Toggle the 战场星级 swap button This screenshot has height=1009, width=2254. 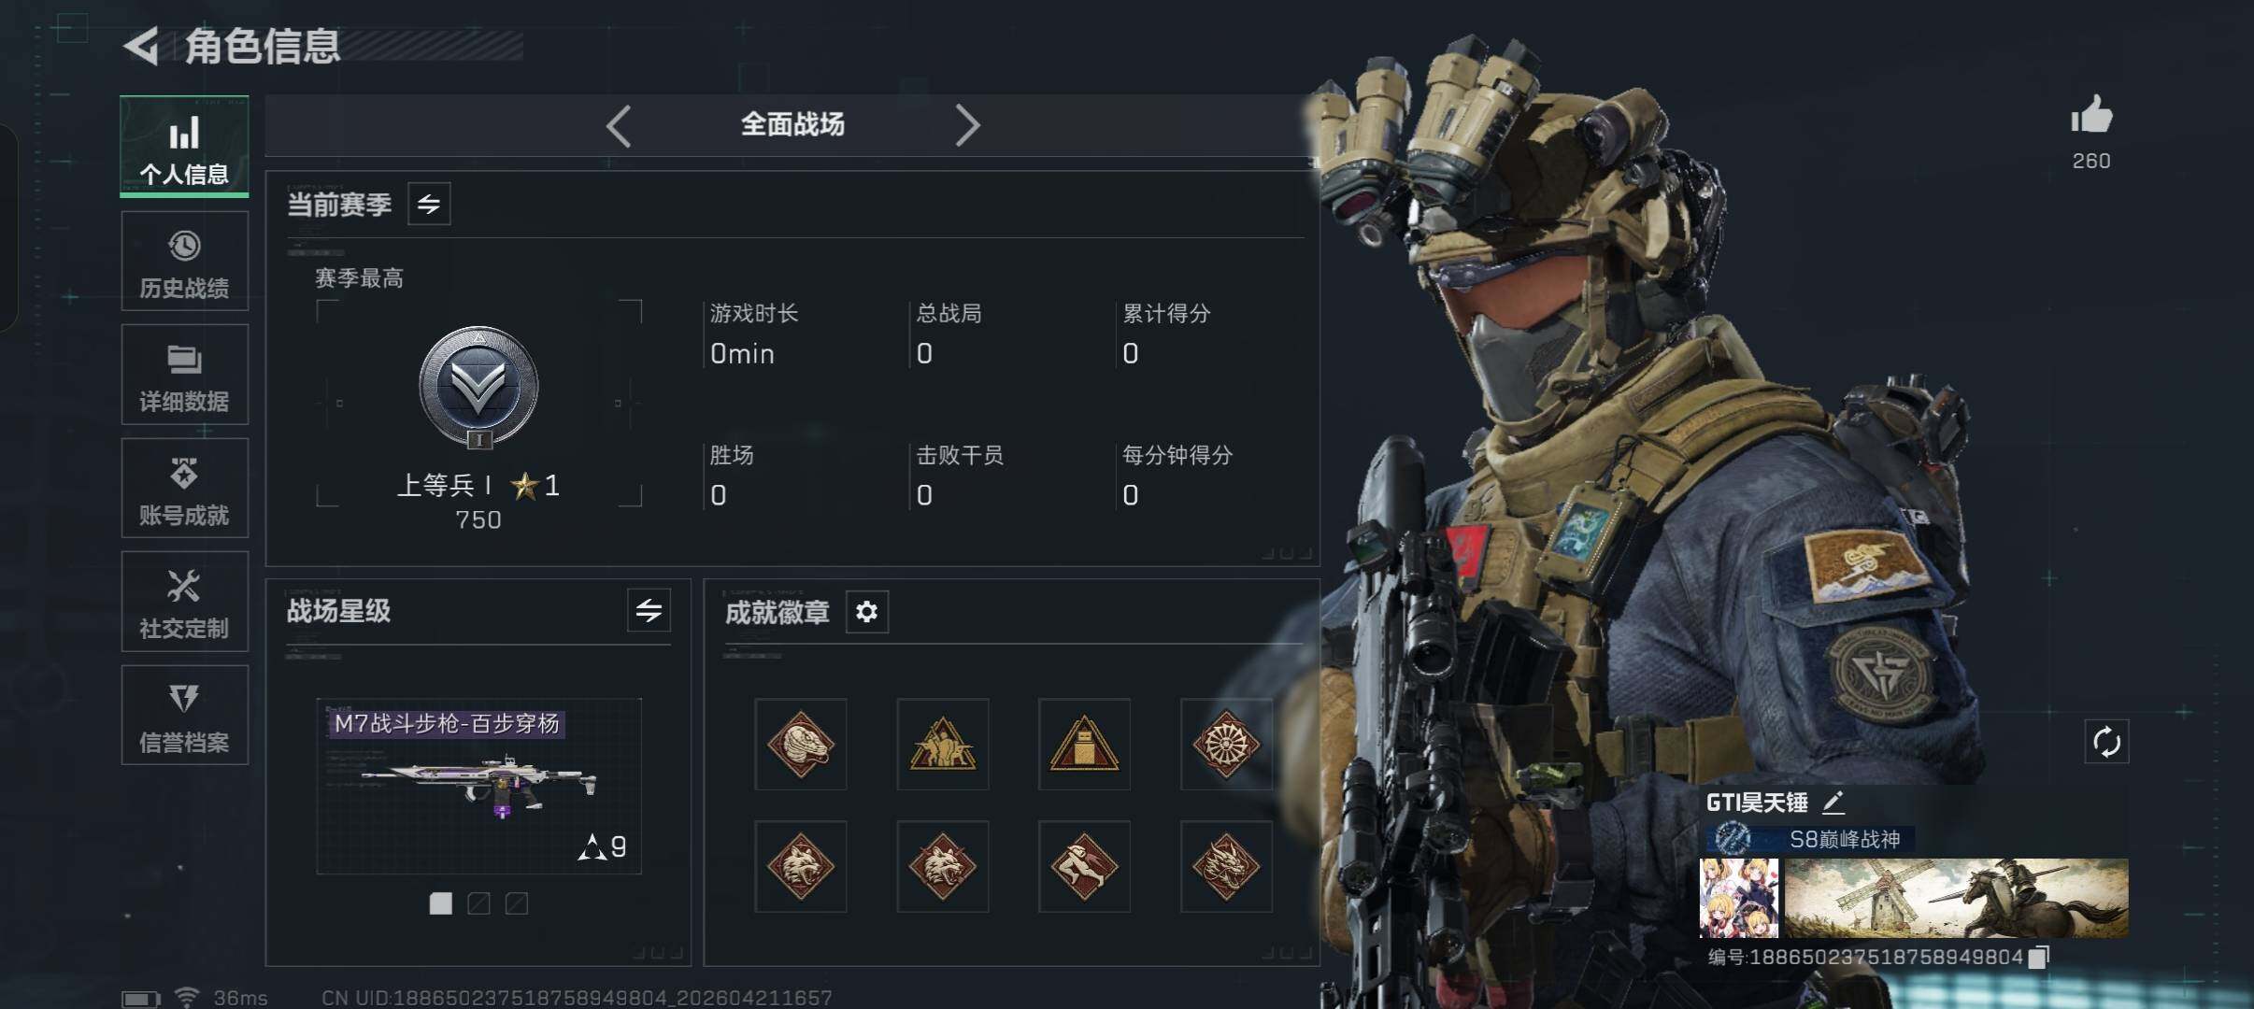pos(649,611)
